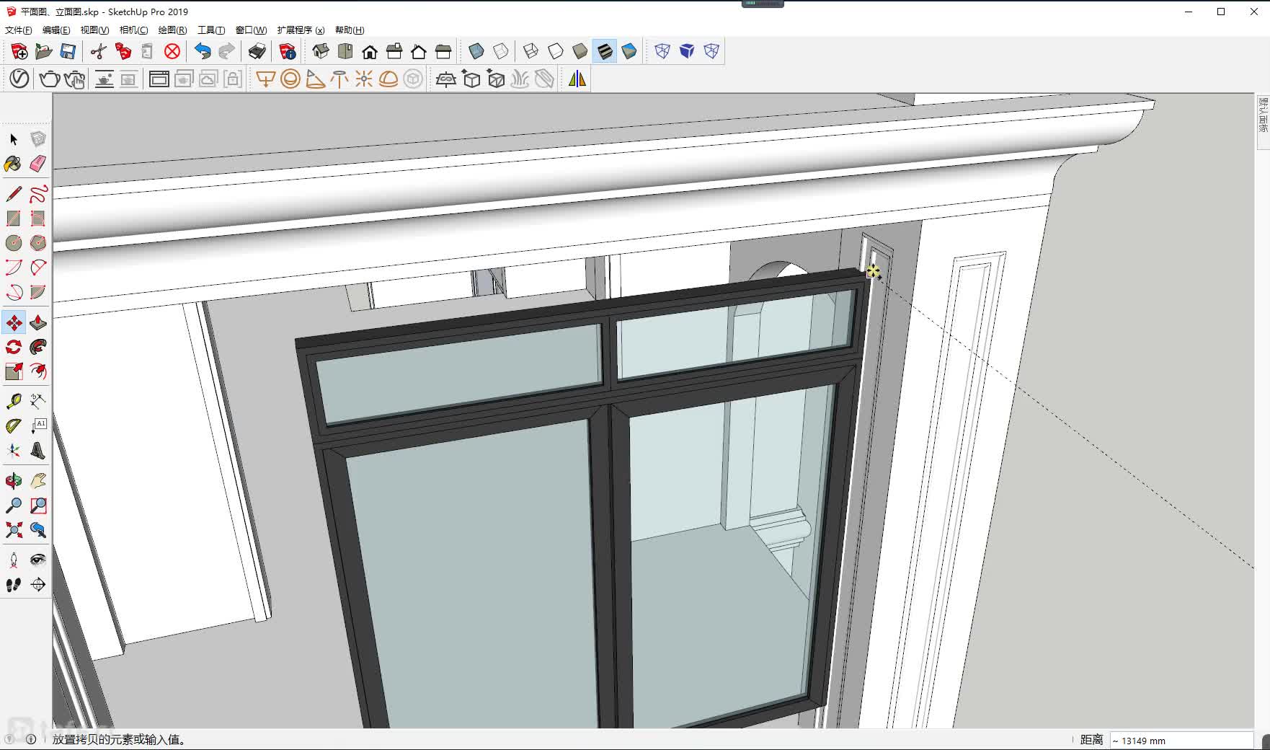The height and width of the screenshot is (750, 1270).
Task: Click the red Erase/Delete circle button
Action: pyautogui.click(x=172, y=51)
